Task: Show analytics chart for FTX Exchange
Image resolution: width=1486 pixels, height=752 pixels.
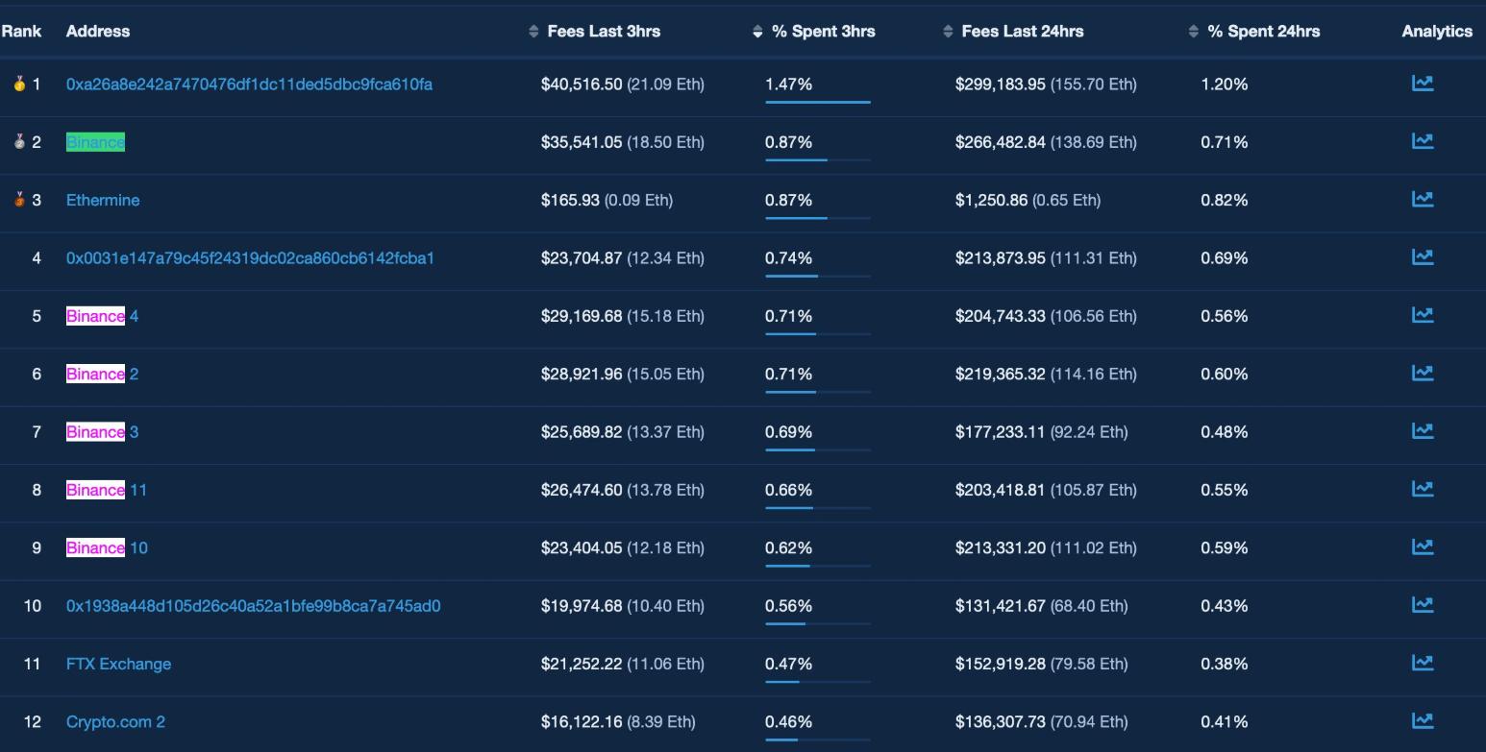Action: pos(1423,663)
